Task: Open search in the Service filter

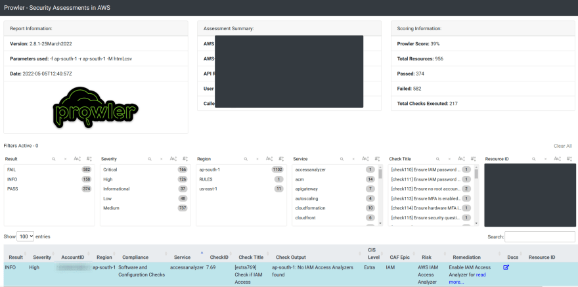Action: (342, 159)
